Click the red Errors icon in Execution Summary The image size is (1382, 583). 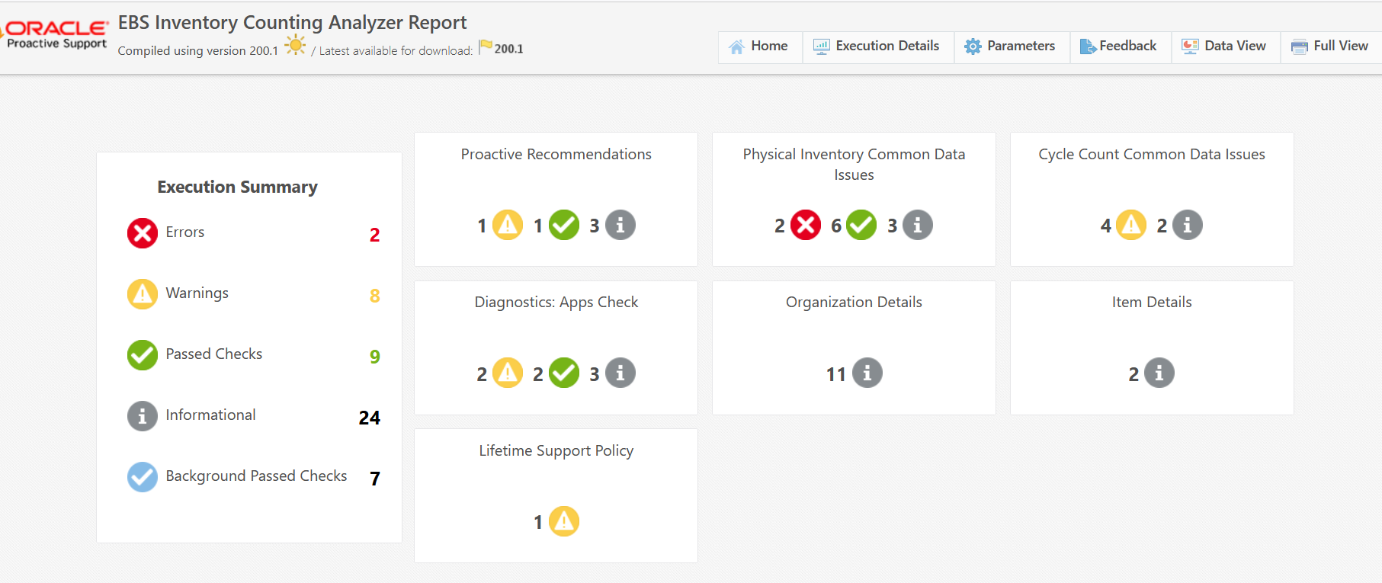click(143, 233)
